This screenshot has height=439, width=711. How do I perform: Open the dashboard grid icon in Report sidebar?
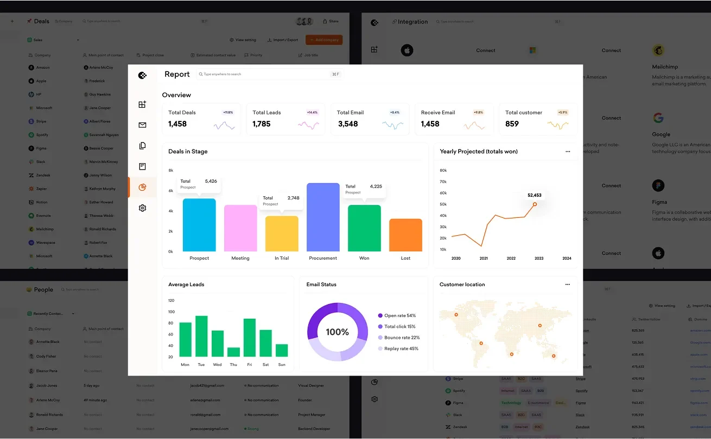[x=142, y=105]
